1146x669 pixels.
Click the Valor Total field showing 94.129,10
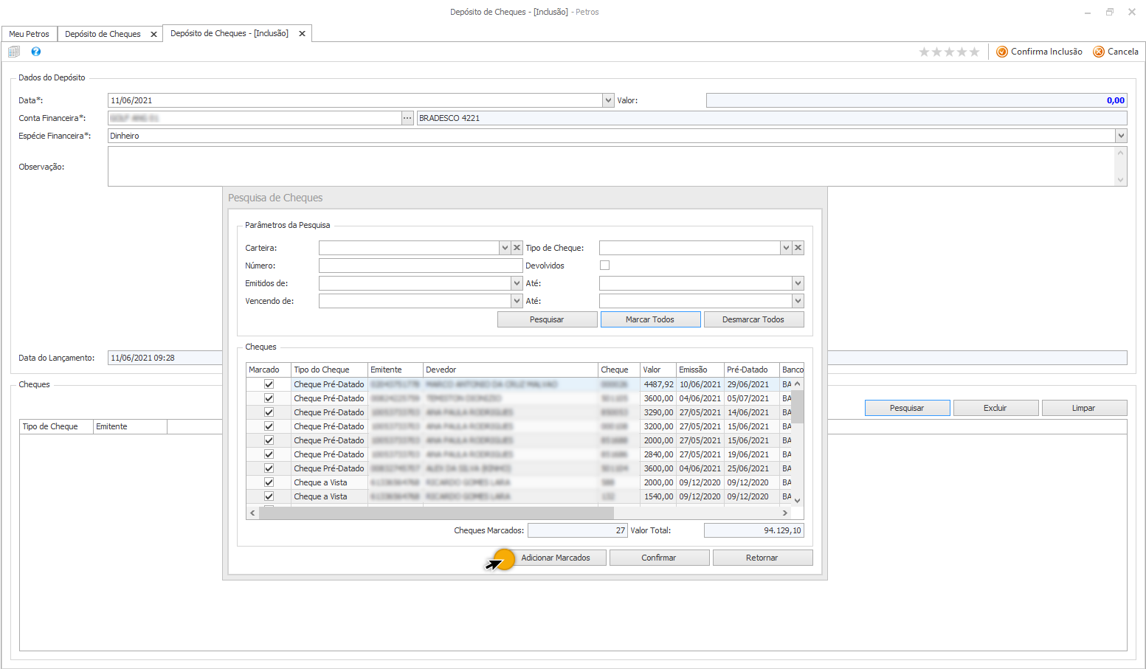[x=753, y=530]
